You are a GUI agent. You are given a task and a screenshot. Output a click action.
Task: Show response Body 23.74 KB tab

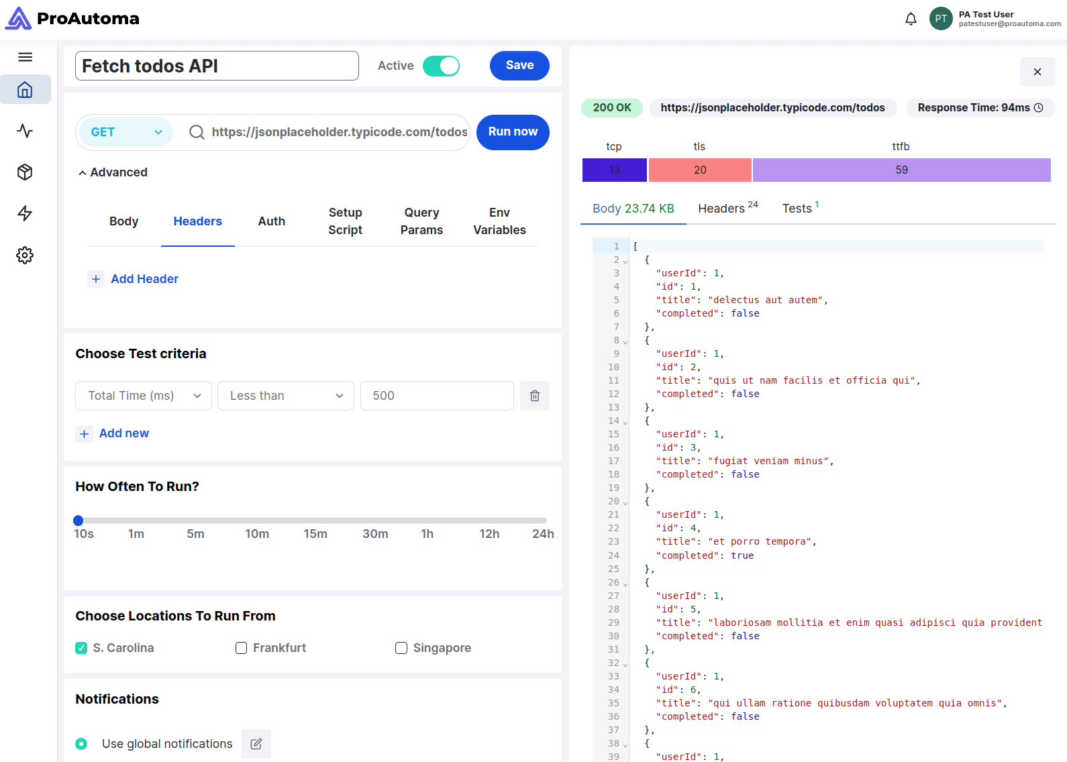point(633,209)
